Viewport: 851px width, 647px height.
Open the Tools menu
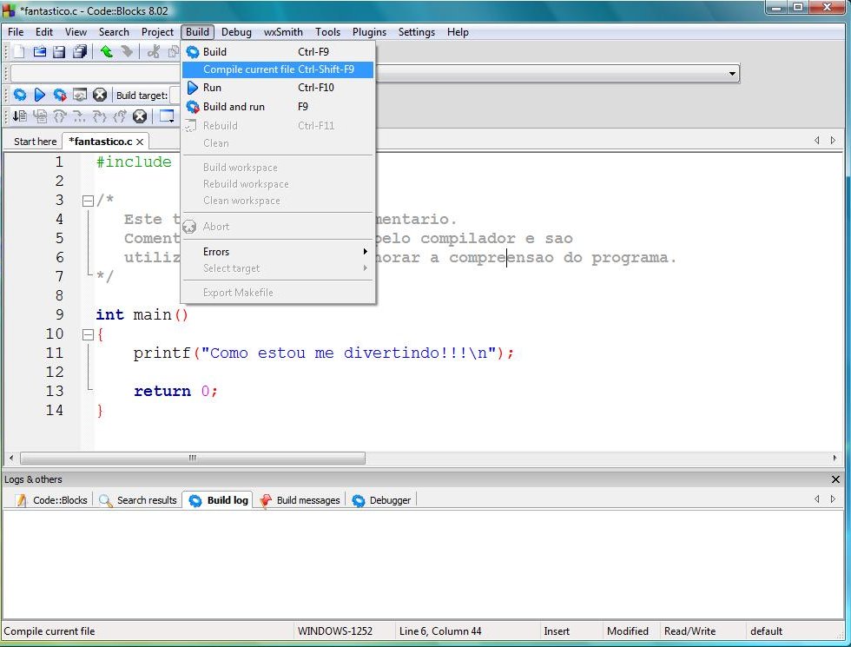coord(328,32)
